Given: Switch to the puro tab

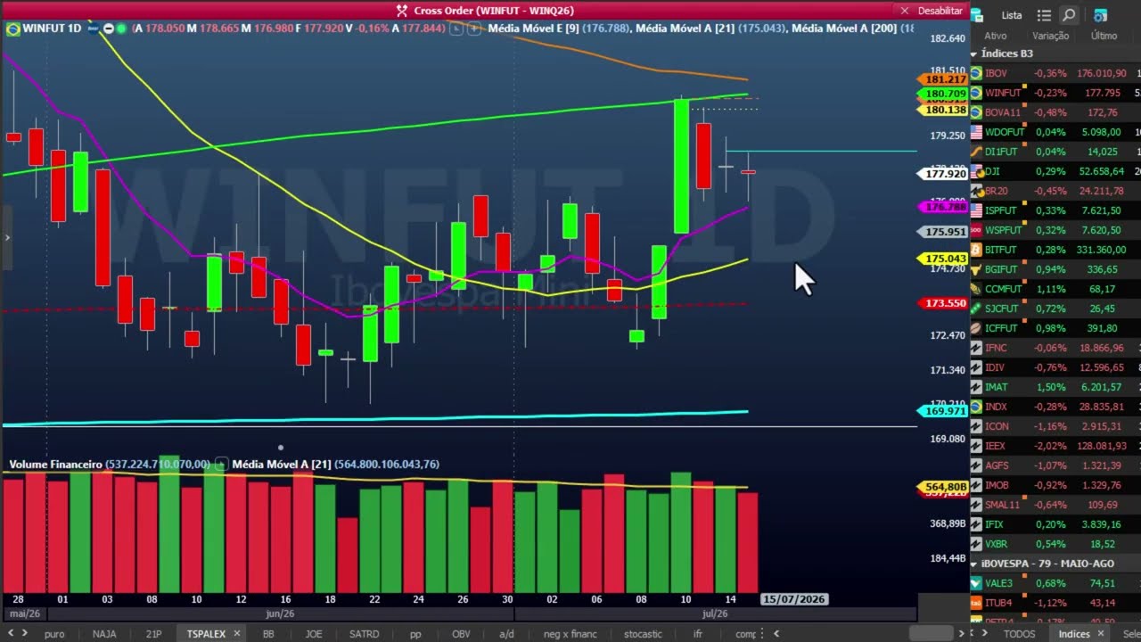Looking at the screenshot, I should pos(53,634).
